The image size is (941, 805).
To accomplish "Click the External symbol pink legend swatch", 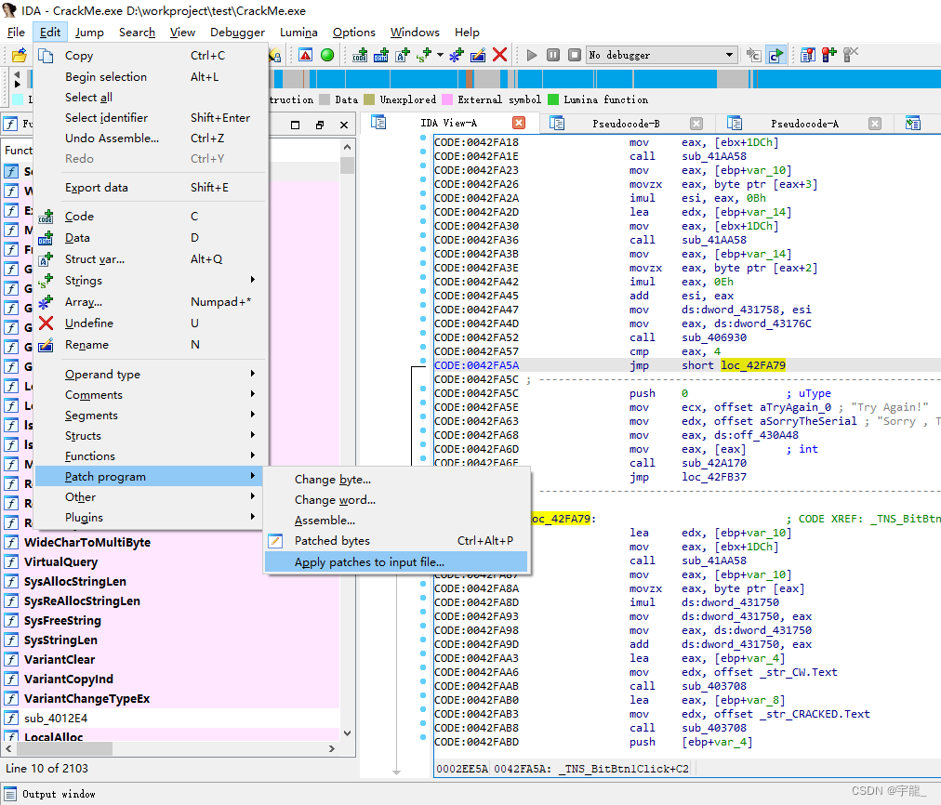I will pyautogui.click(x=447, y=99).
